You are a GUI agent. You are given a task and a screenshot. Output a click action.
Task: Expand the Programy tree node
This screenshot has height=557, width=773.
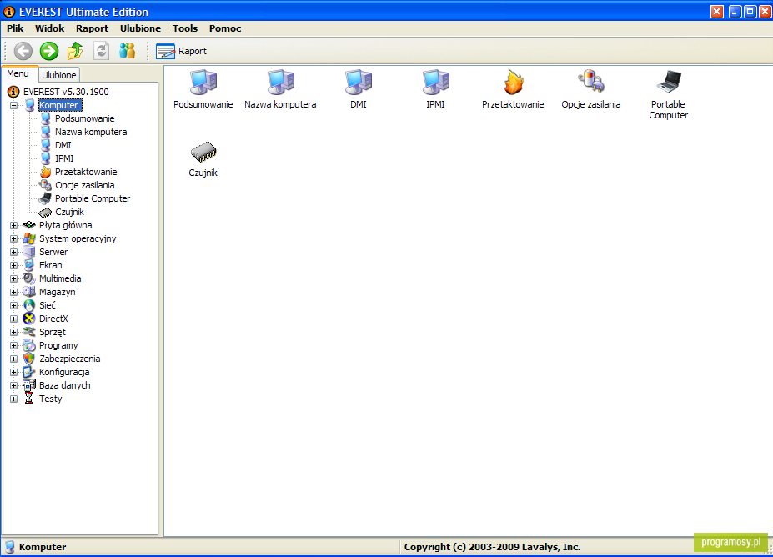tap(14, 345)
